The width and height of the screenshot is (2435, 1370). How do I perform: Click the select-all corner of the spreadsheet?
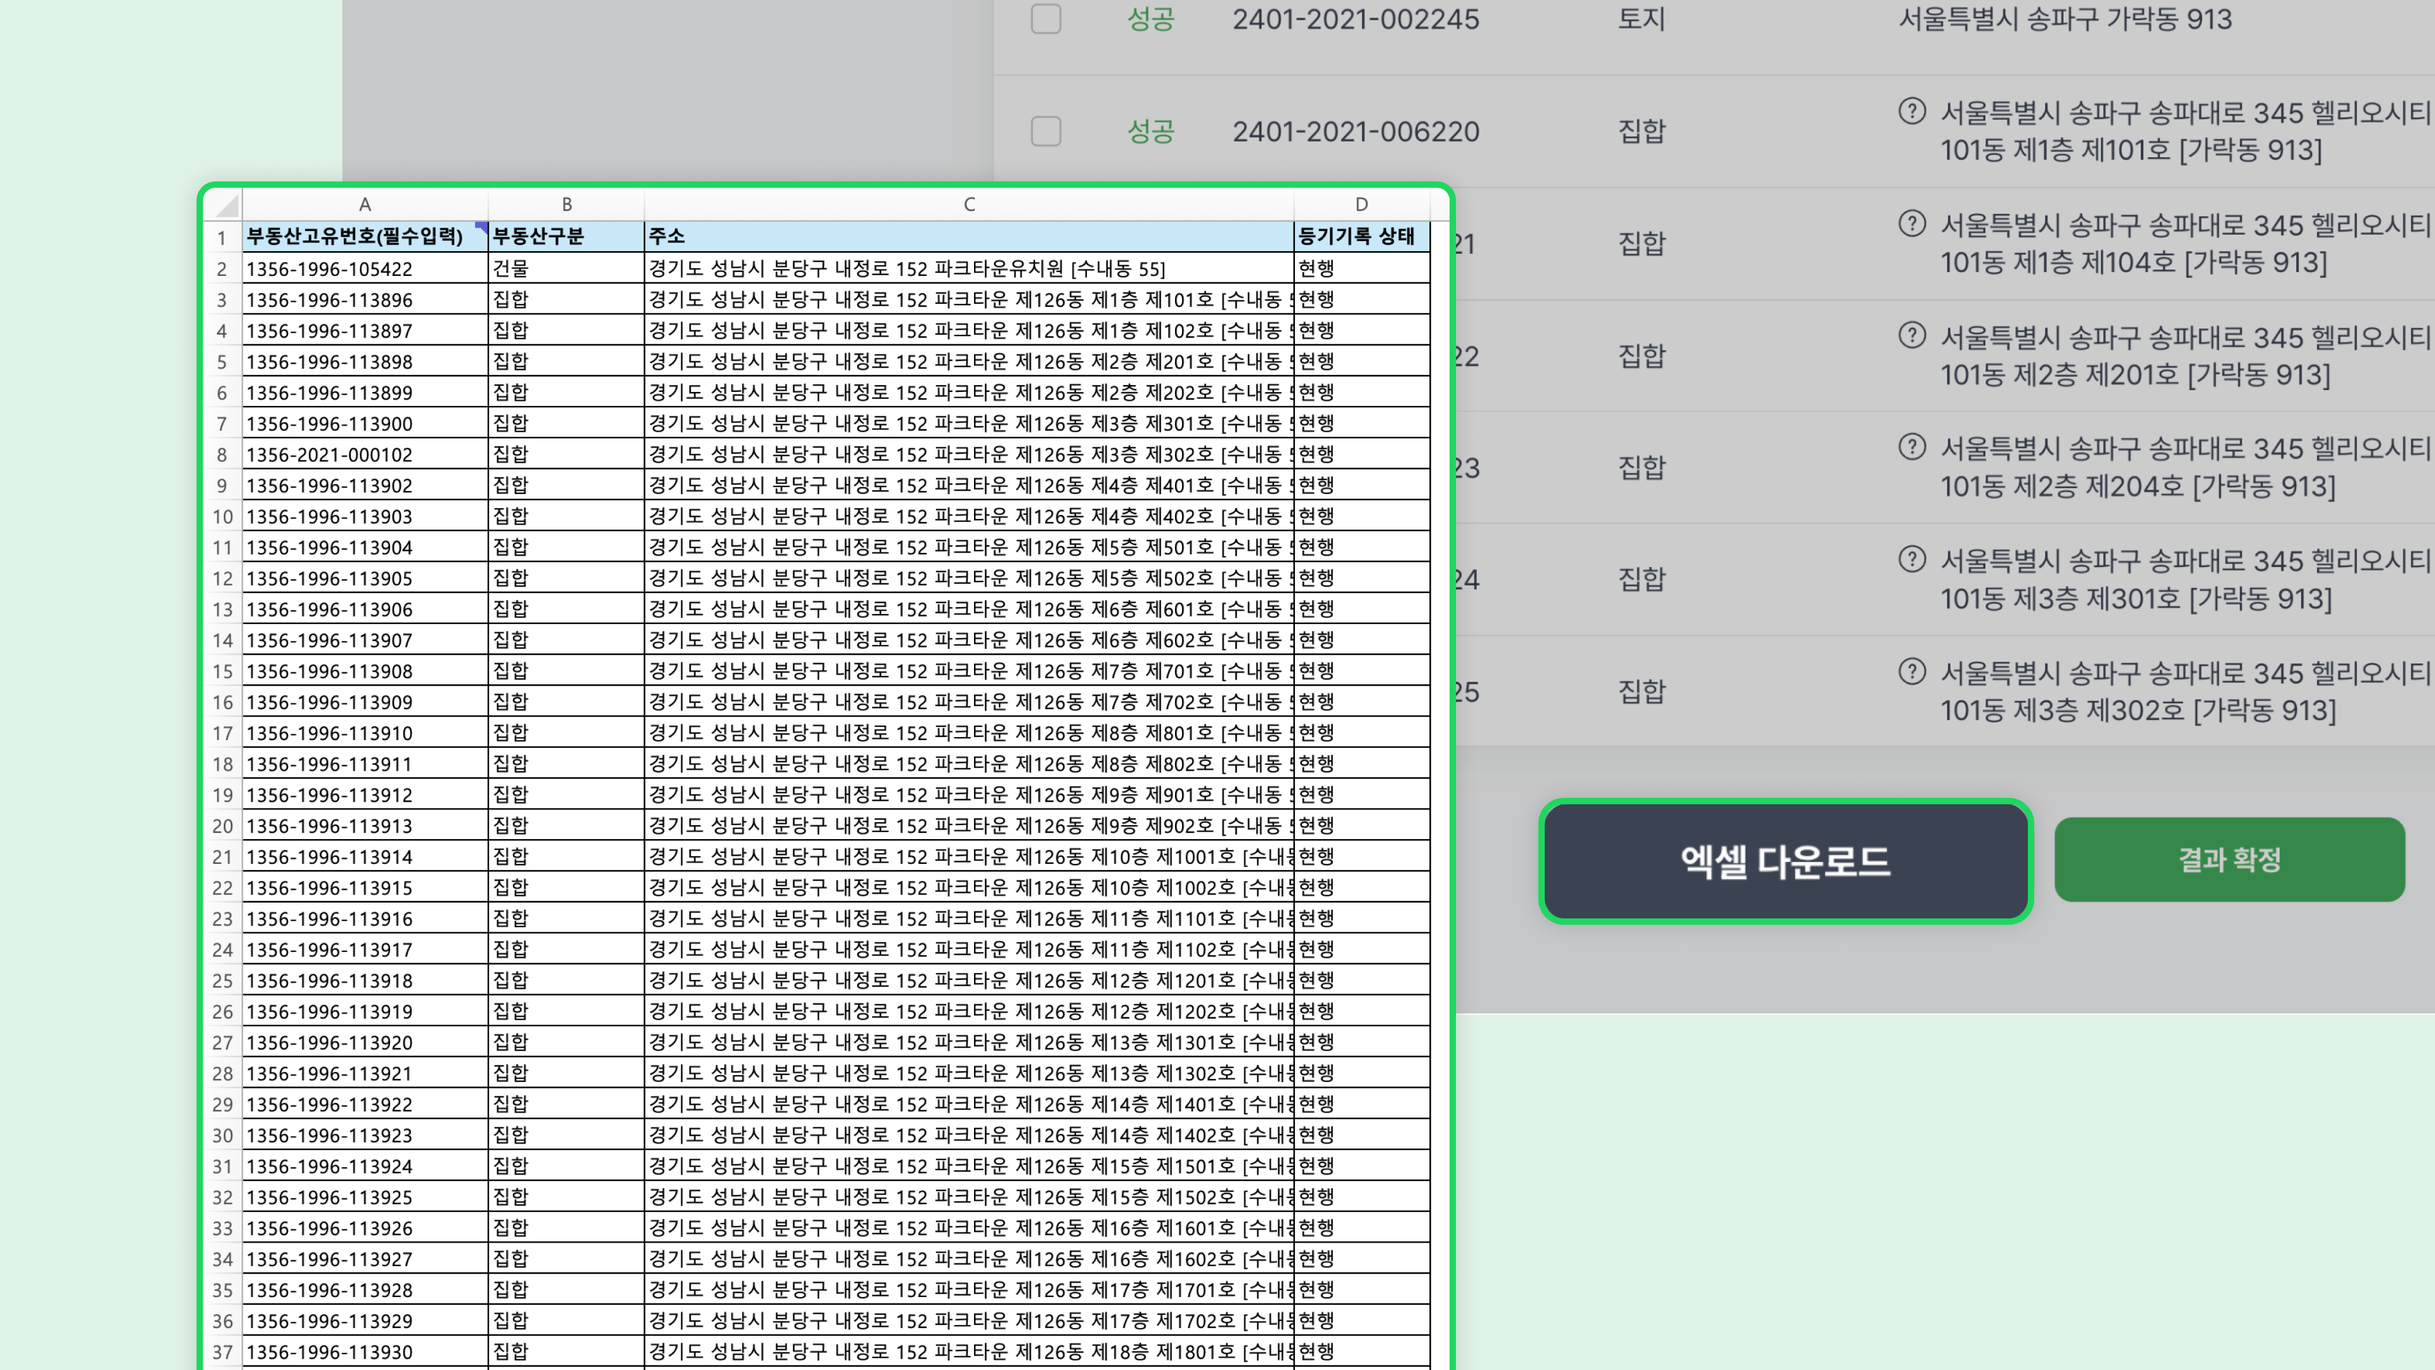coord(223,204)
